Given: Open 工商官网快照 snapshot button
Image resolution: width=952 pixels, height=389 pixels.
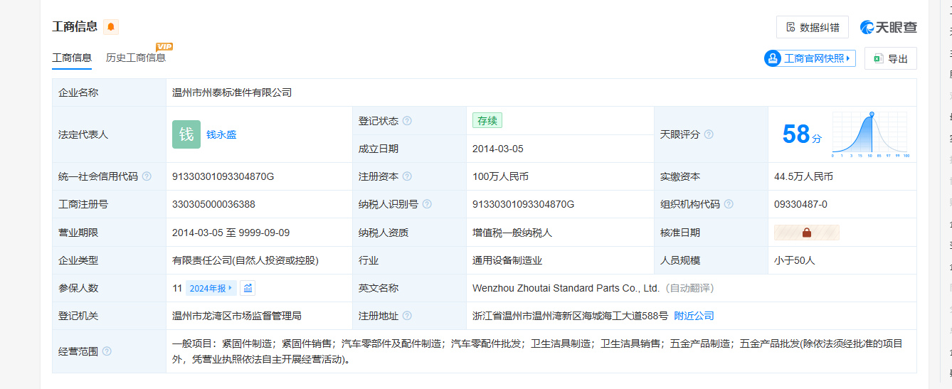Looking at the screenshot, I should click(x=810, y=58).
